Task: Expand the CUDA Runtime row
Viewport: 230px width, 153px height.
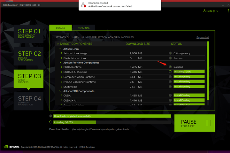Action: (62, 67)
